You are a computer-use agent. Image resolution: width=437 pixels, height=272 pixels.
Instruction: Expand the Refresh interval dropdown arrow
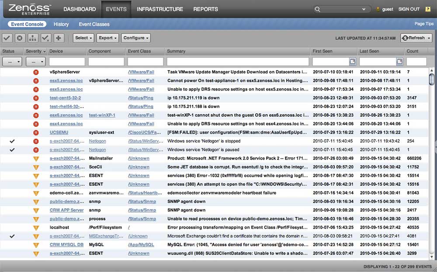pyautogui.click(x=429, y=38)
